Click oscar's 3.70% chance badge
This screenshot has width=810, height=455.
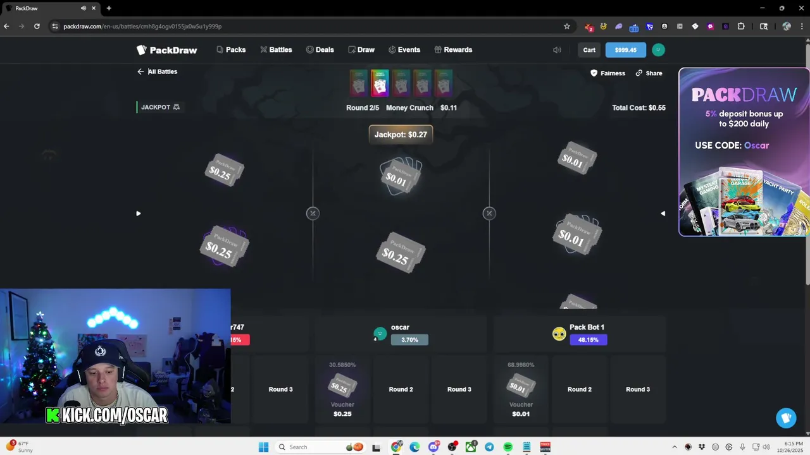click(x=409, y=339)
